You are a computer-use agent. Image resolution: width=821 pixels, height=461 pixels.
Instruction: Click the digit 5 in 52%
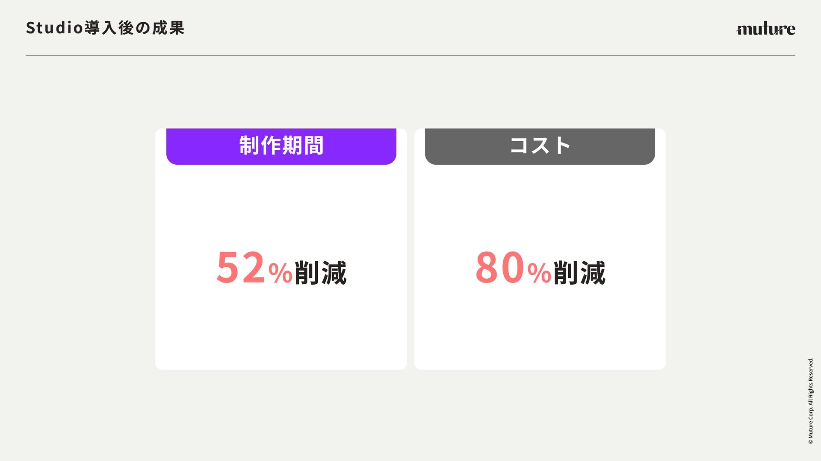[x=227, y=268]
